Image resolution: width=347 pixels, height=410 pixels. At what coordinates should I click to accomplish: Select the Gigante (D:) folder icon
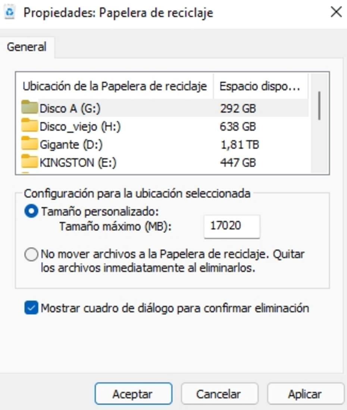pos(29,143)
